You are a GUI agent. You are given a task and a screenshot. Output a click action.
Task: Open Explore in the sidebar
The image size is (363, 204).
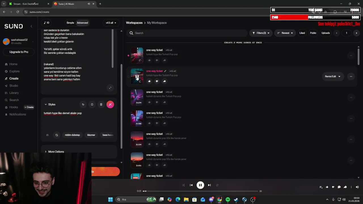click(14, 71)
